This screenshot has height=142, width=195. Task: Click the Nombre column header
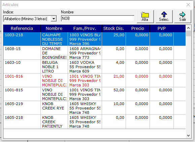54,29
